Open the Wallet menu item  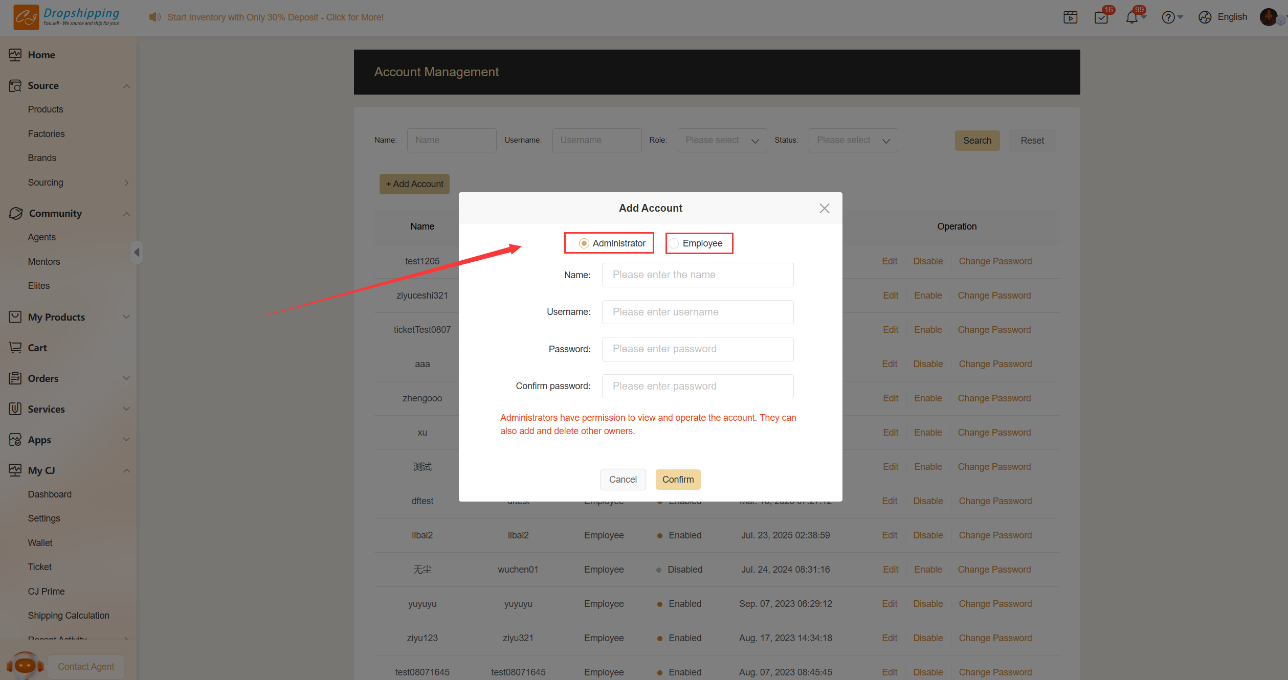40,542
